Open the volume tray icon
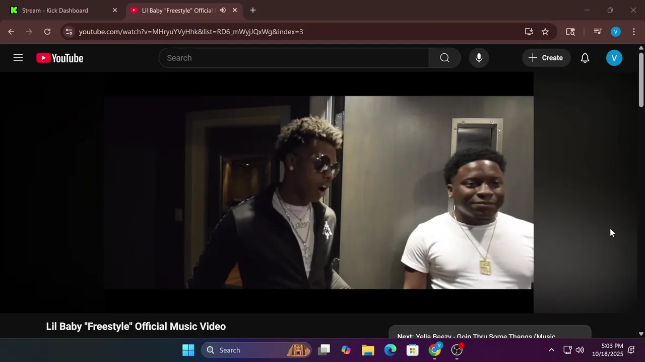 580,350
